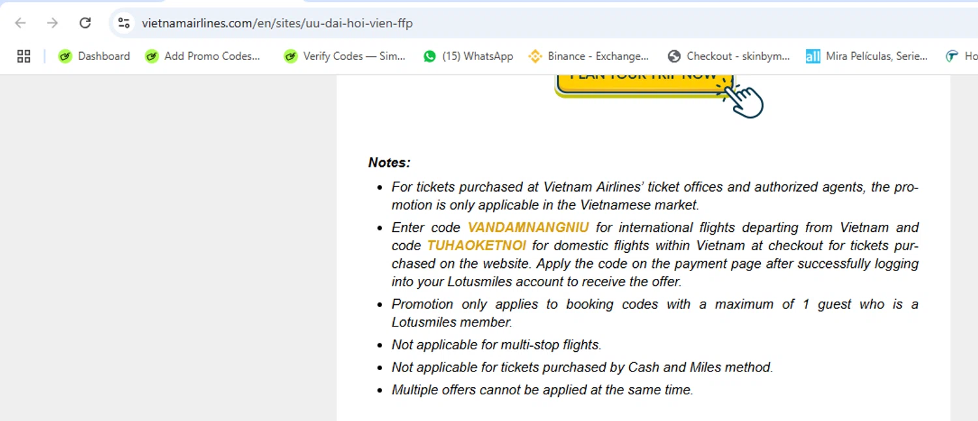Viewport: 978px width, 421px height.
Task: Open site information icon in address bar
Action: tap(124, 23)
